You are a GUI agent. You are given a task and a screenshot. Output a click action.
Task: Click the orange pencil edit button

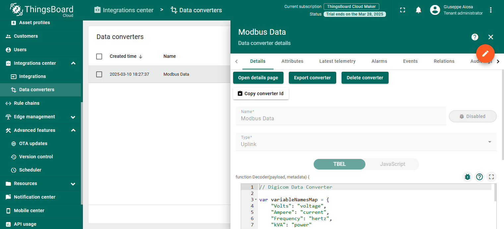(x=485, y=53)
